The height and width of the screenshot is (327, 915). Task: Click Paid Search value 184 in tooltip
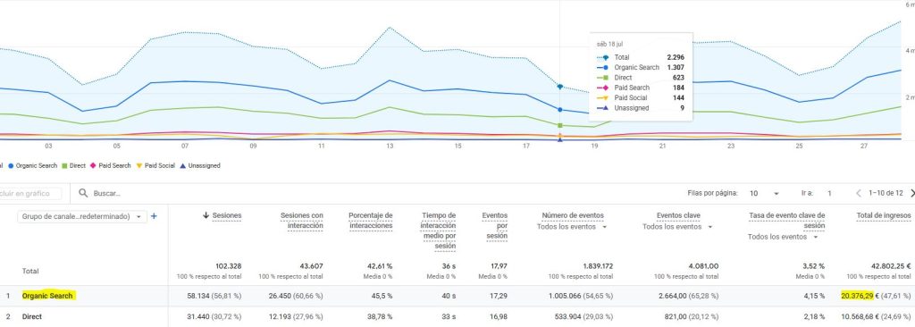coord(679,88)
